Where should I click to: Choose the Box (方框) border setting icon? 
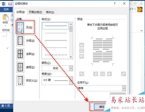tap(20, 40)
